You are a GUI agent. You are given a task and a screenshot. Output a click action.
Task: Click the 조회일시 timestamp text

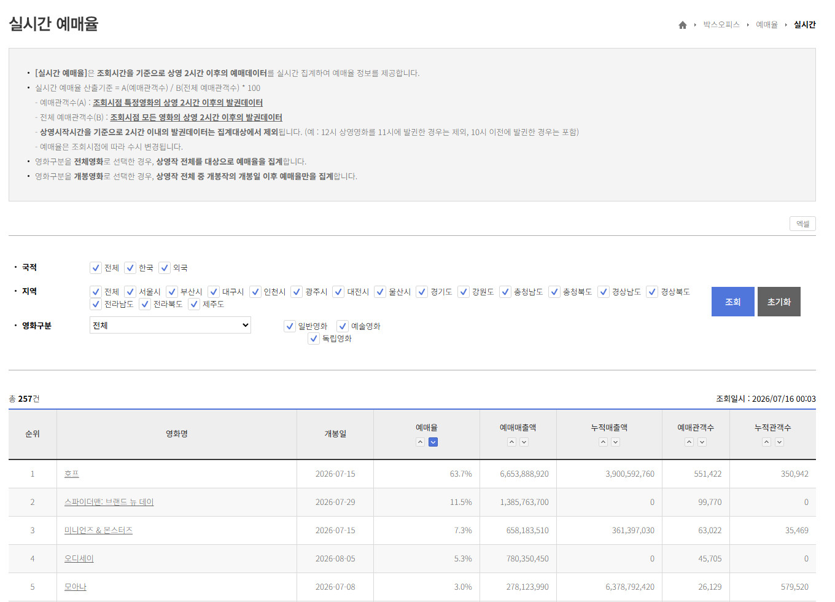point(766,399)
